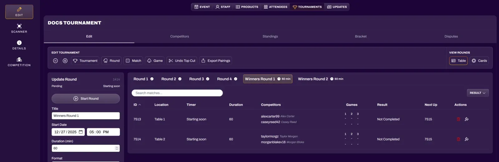Click the Search matches input field

click(x=177, y=93)
